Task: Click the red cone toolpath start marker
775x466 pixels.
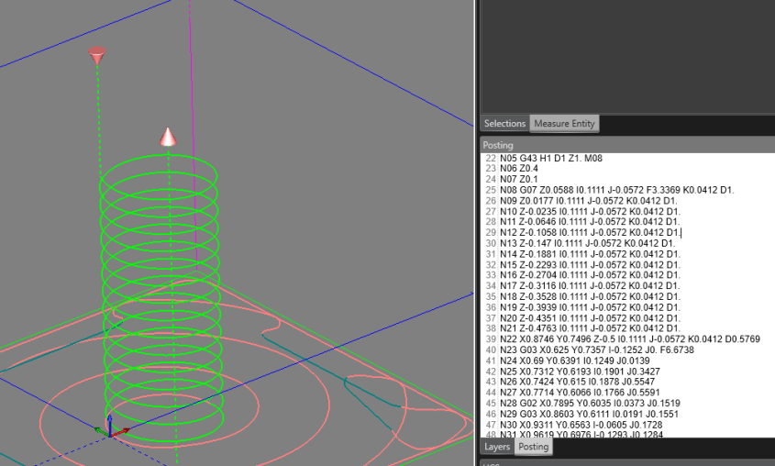Action: (97, 56)
